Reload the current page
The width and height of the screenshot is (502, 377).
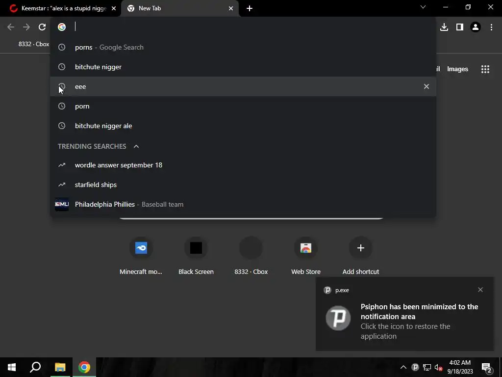[42, 27]
